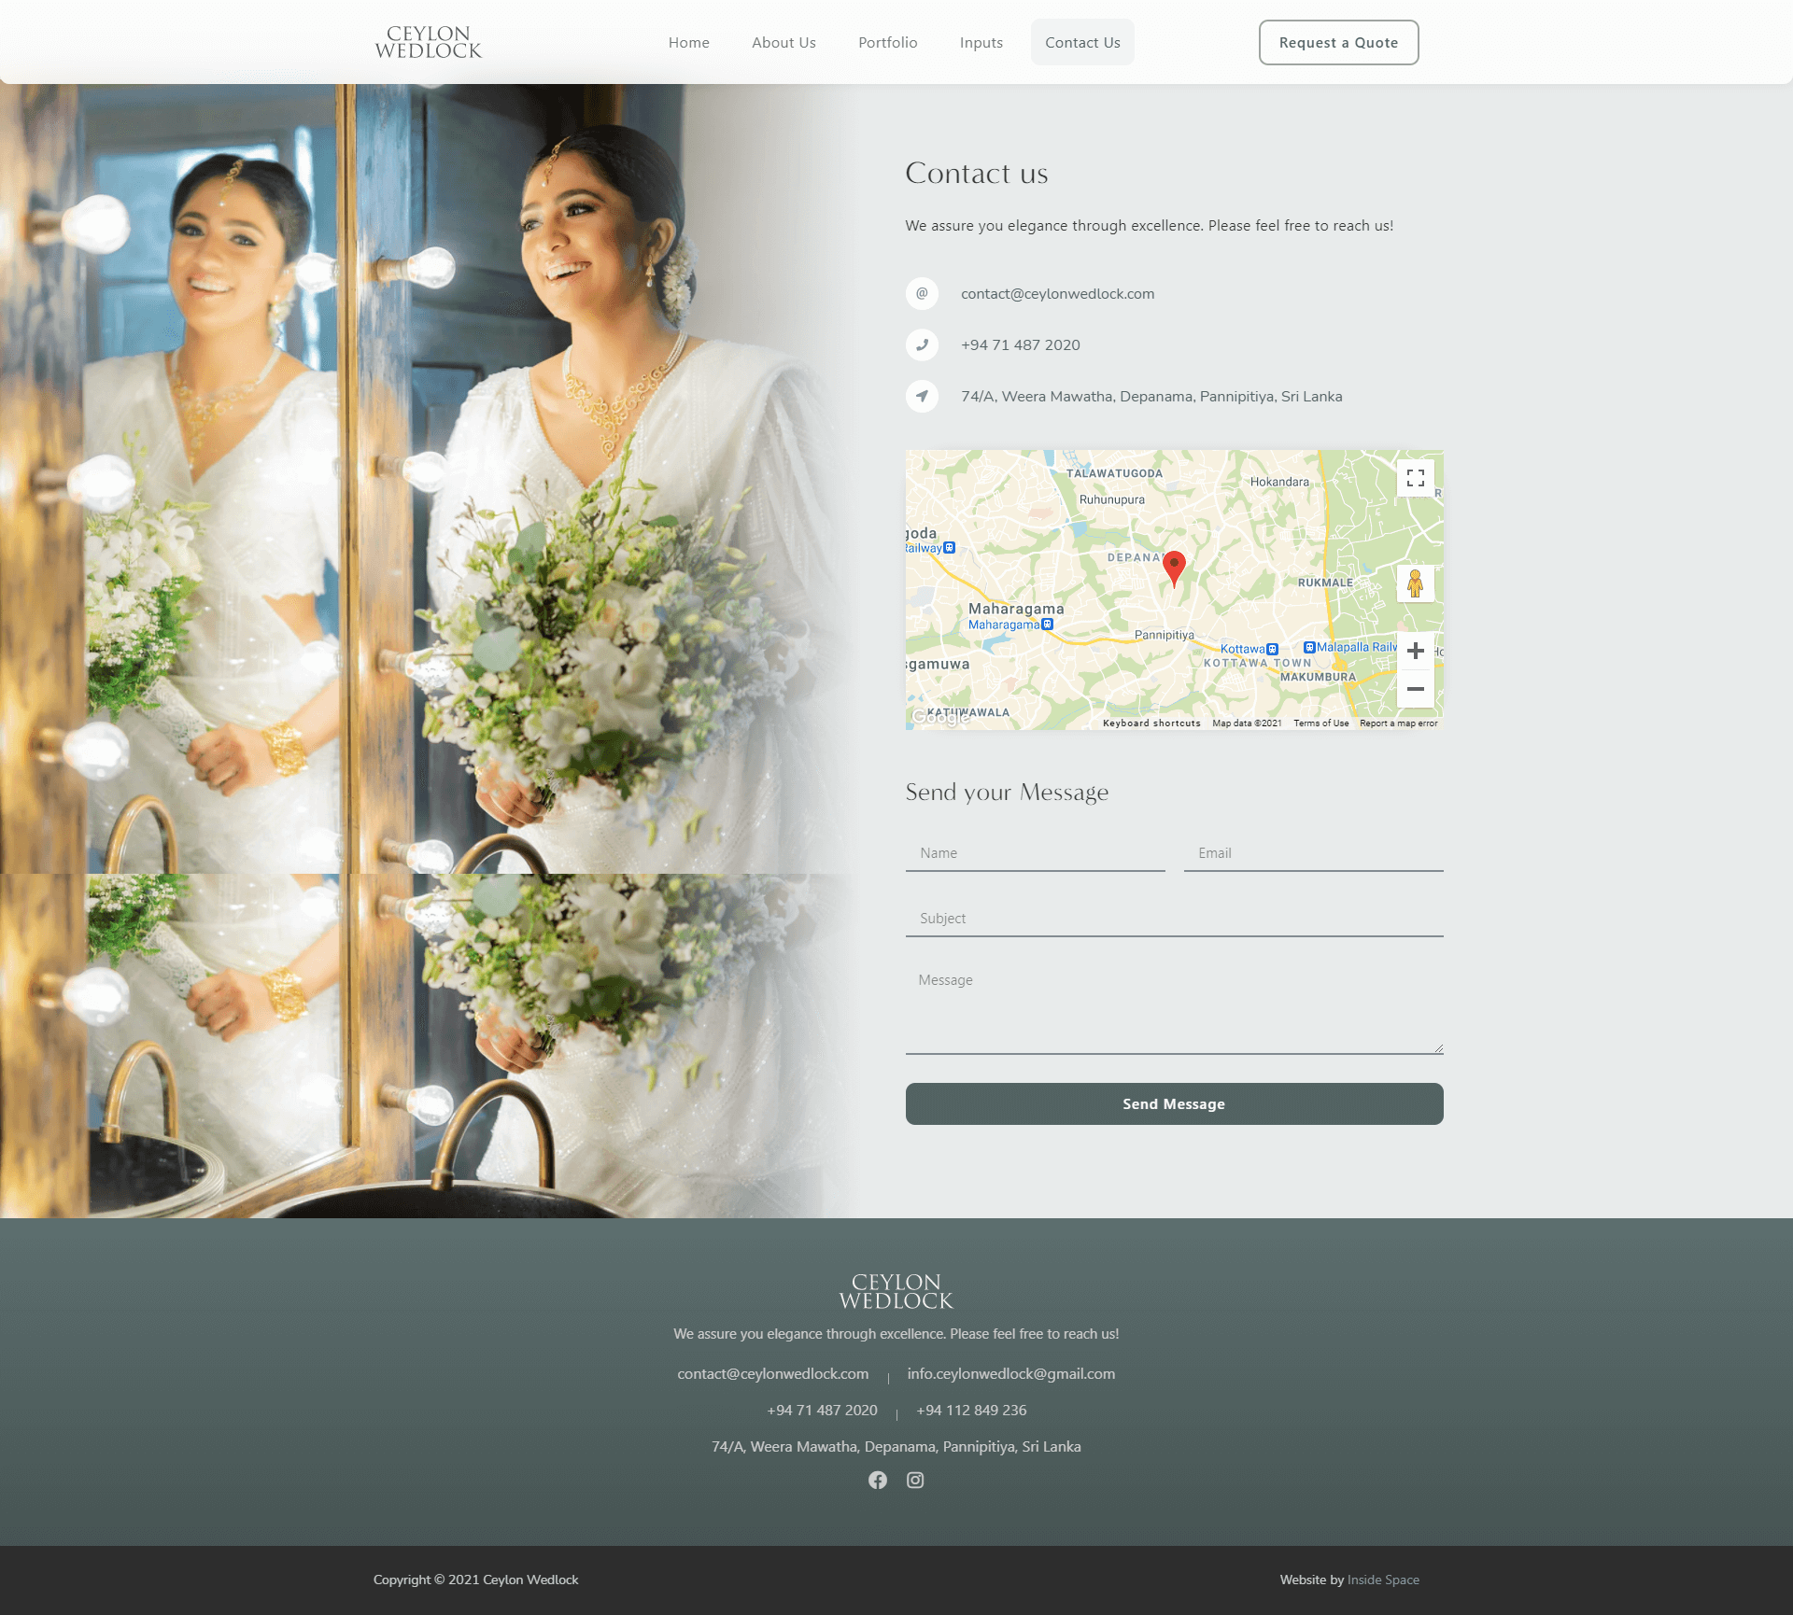1793x1615 pixels.
Task: Click the Name input field to type
Action: [x=1034, y=852]
